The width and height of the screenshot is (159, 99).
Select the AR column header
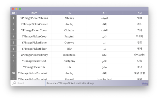tap(104, 13)
